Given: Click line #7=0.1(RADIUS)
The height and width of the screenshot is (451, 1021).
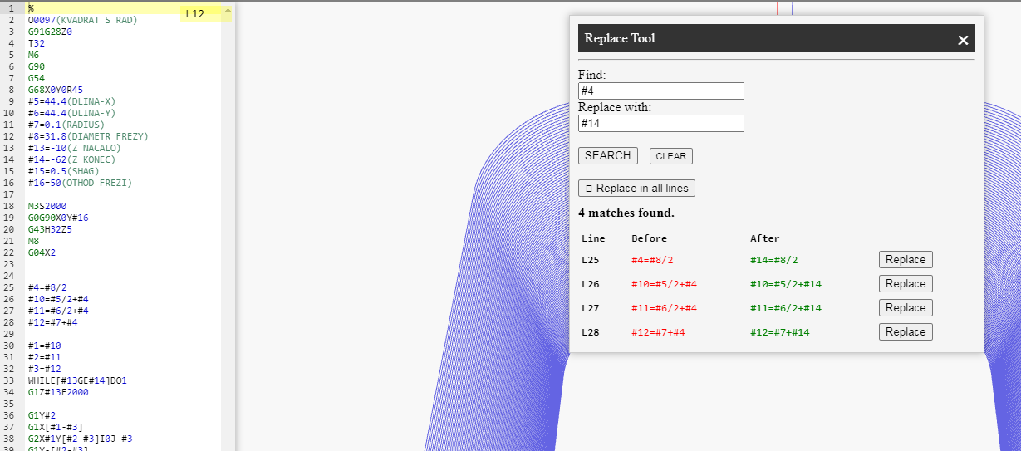Looking at the screenshot, I should (x=66, y=125).
